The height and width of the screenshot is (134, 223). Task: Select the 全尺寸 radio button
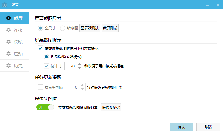tap(40, 28)
